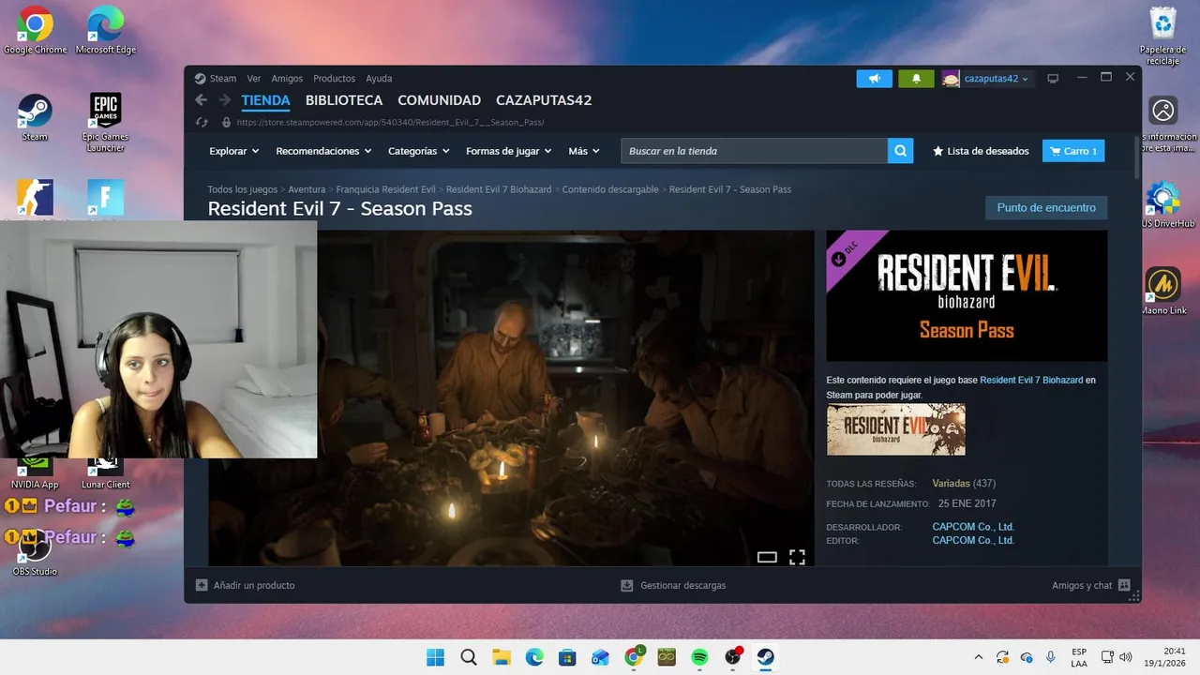Image resolution: width=1200 pixels, height=675 pixels.
Task: Click the Steam window vertical scrollbar
Action: coord(1137,157)
